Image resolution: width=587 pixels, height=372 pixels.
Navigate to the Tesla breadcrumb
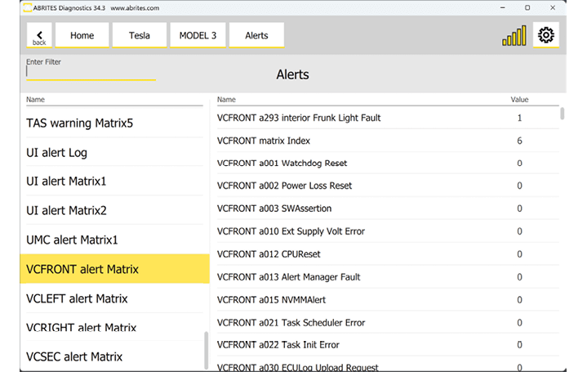click(140, 36)
